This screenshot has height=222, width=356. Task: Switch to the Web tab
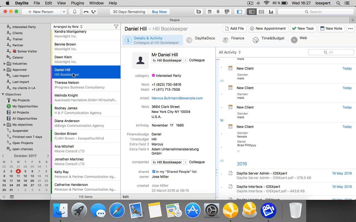point(299,40)
